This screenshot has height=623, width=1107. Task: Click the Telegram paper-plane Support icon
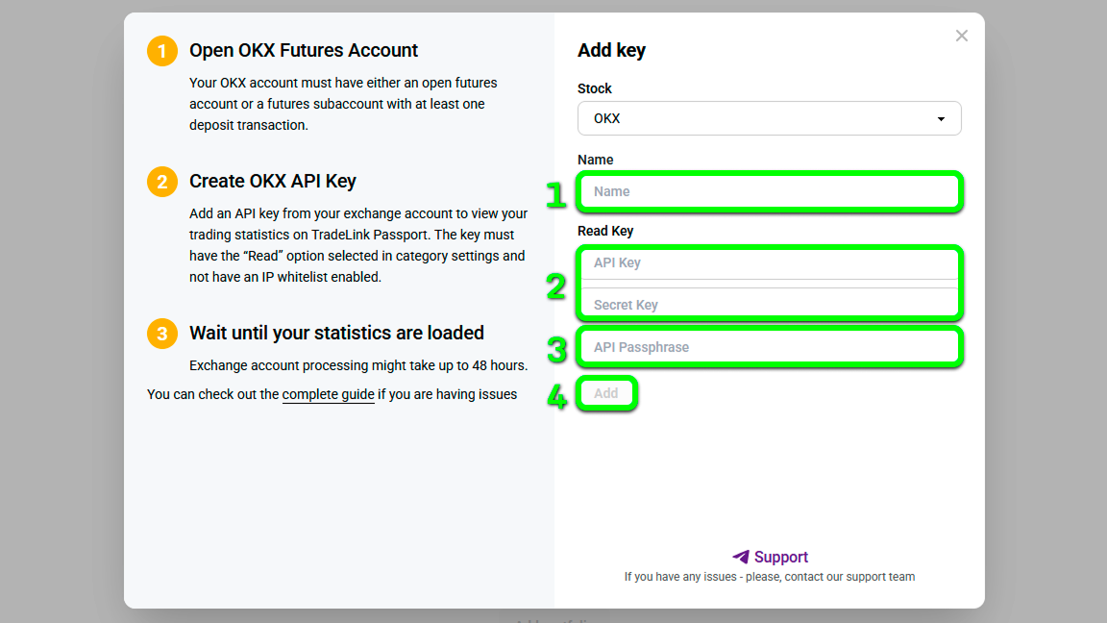[x=740, y=557]
